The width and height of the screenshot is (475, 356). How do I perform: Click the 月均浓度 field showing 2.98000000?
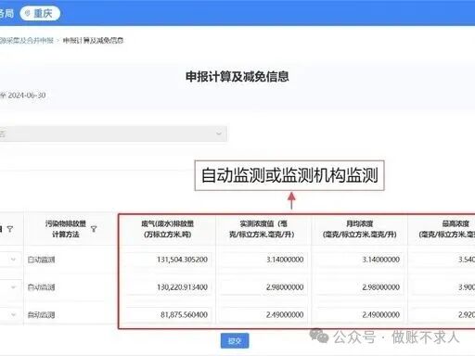coord(360,287)
